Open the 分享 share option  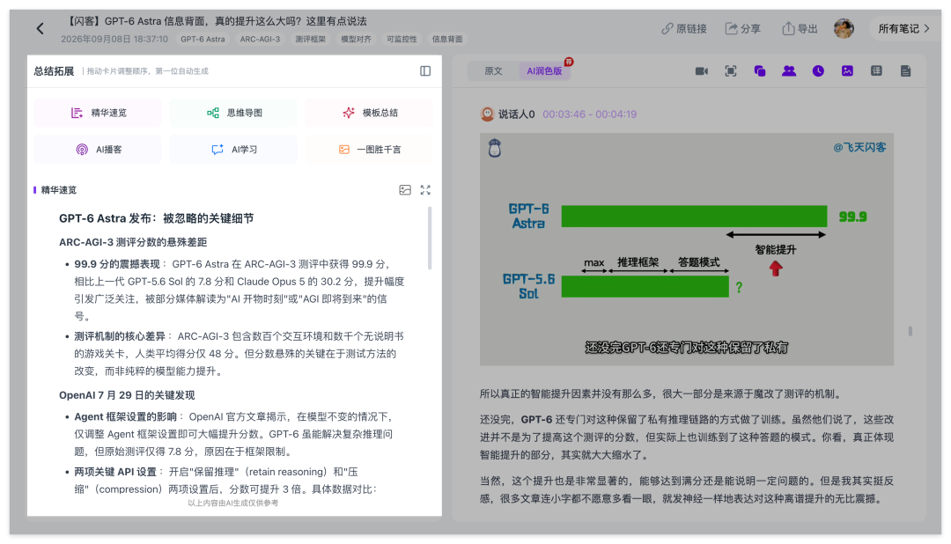743,28
